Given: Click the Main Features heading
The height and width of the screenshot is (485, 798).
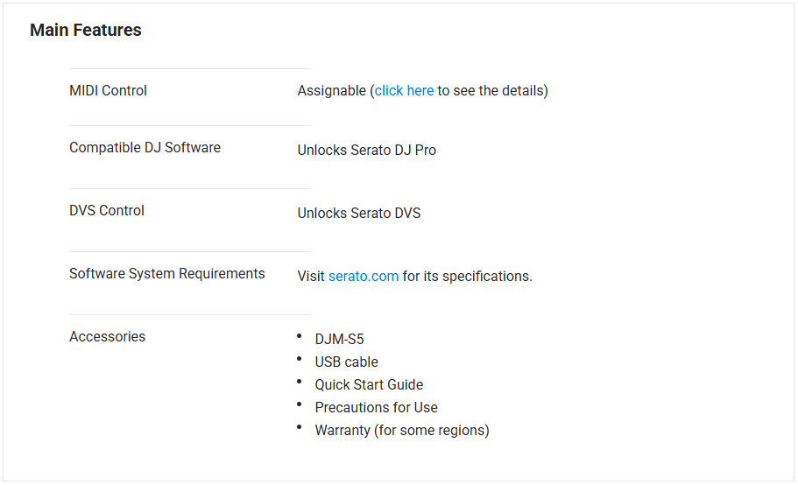Looking at the screenshot, I should coord(86,31).
